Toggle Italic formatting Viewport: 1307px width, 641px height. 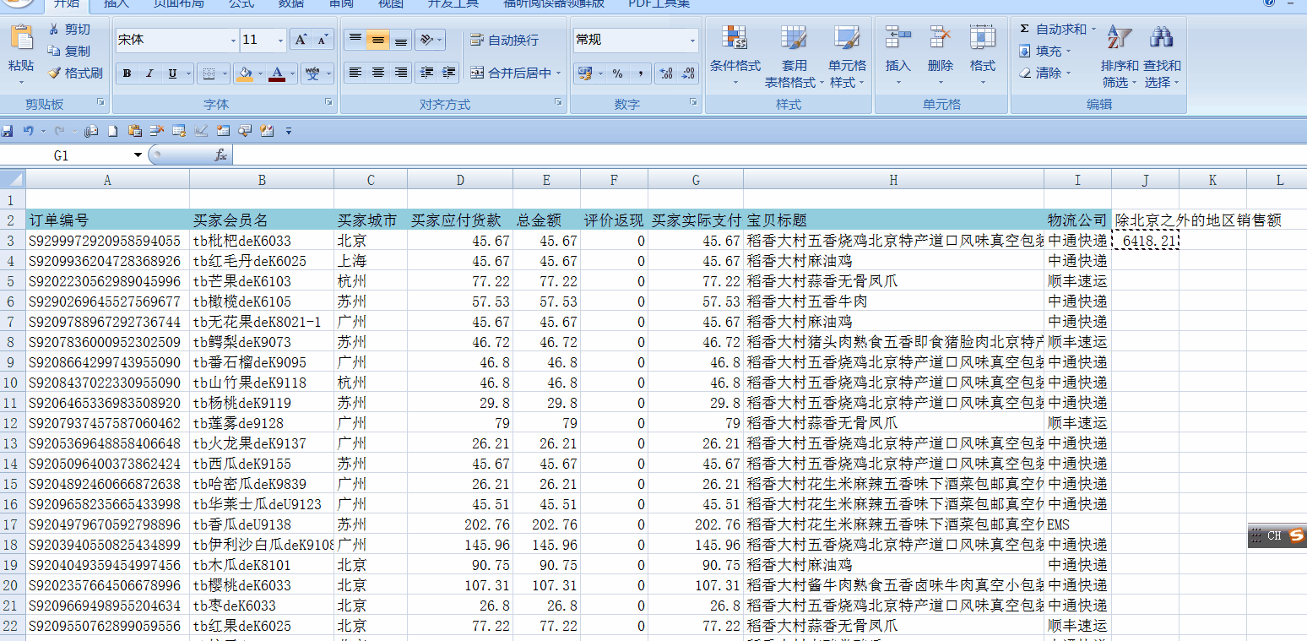coord(149,73)
